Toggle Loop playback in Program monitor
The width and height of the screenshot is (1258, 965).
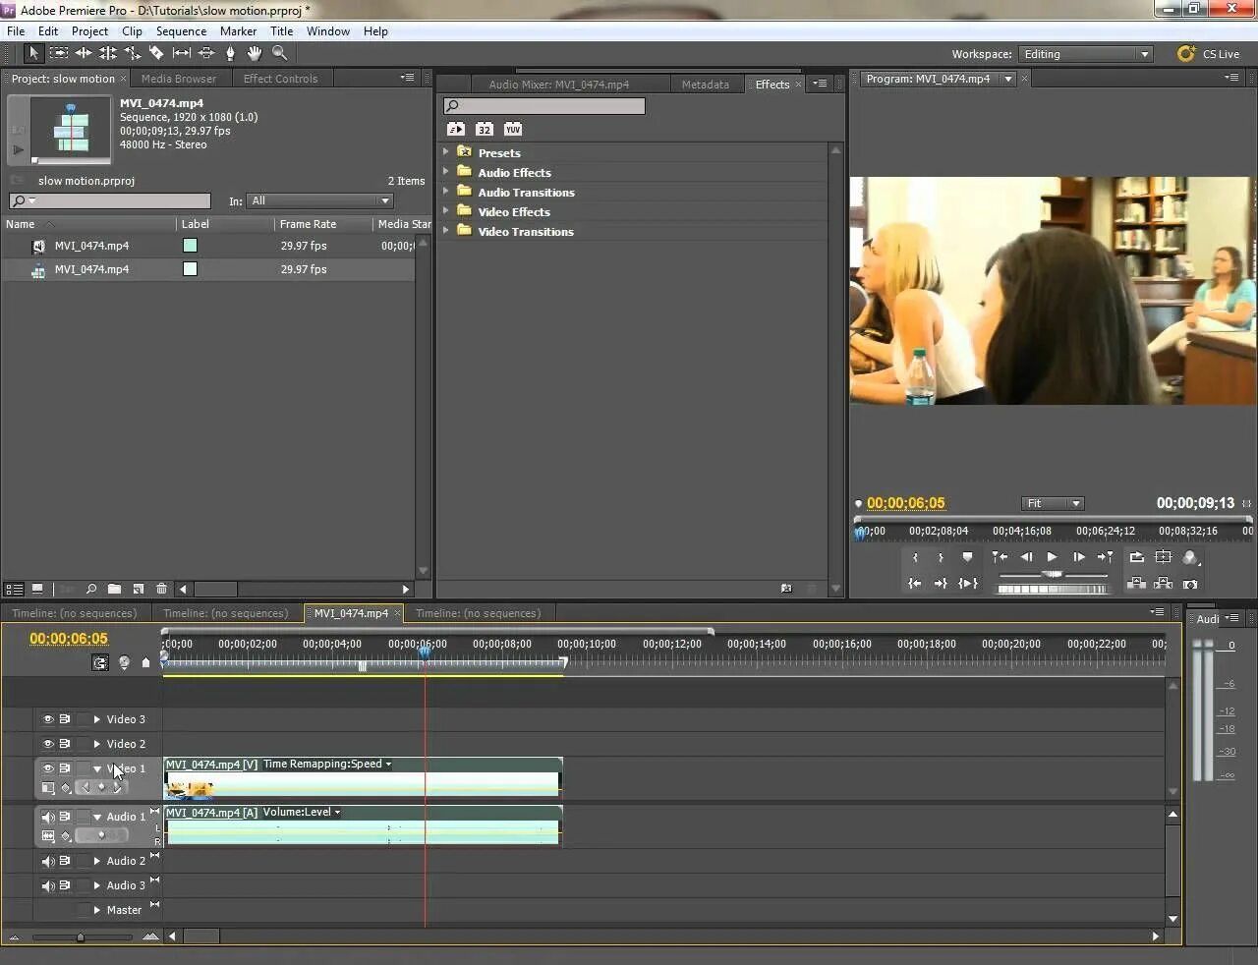[x=1136, y=557]
